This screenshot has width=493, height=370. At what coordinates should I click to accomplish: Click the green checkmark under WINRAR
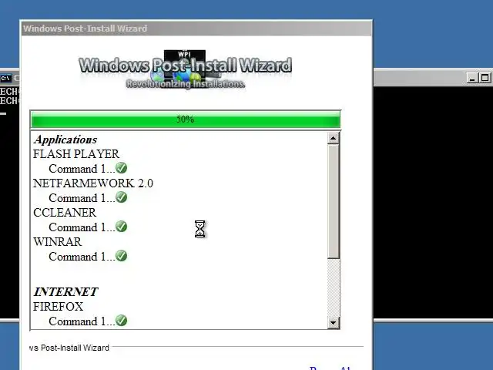pos(122,256)
